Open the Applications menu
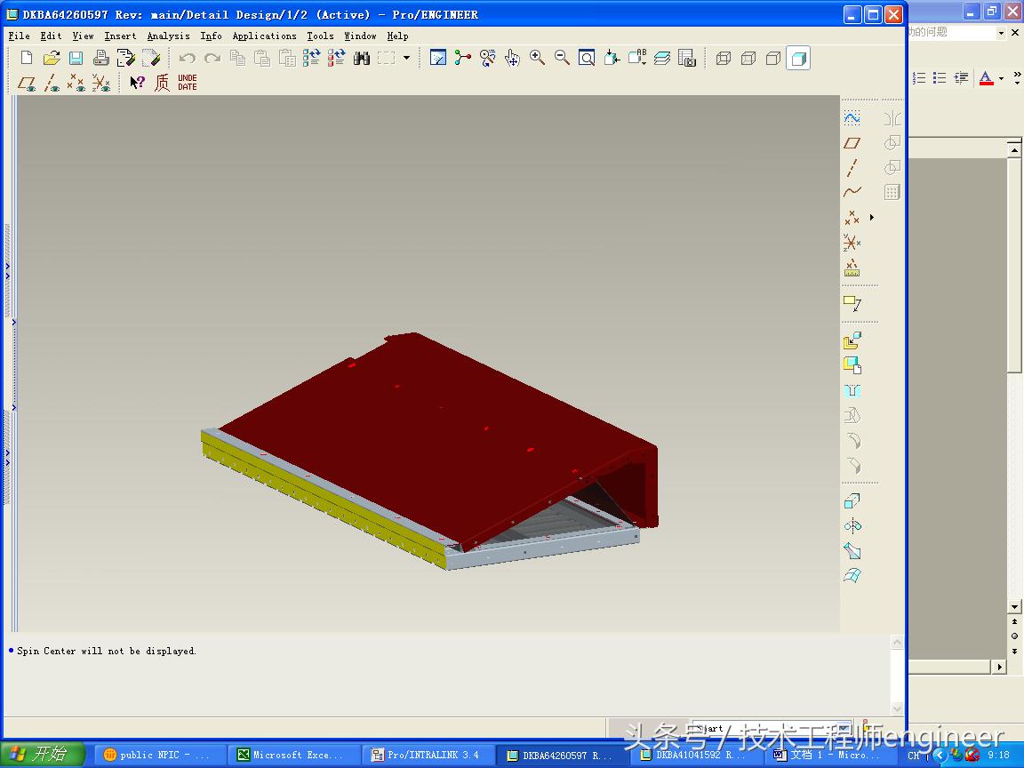 [264, 36]
